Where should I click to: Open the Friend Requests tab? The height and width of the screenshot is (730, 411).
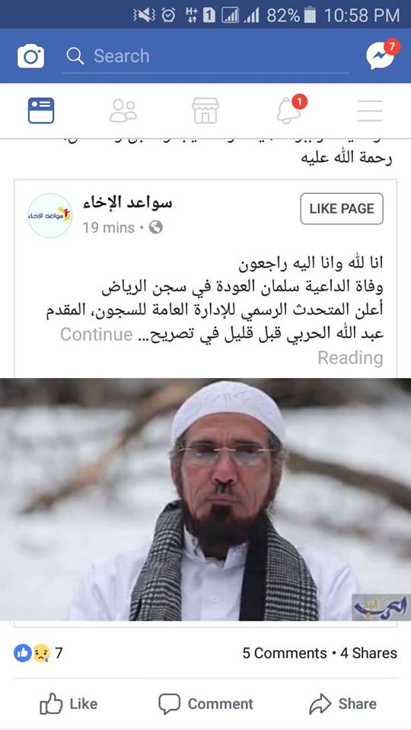coord(123,111)
